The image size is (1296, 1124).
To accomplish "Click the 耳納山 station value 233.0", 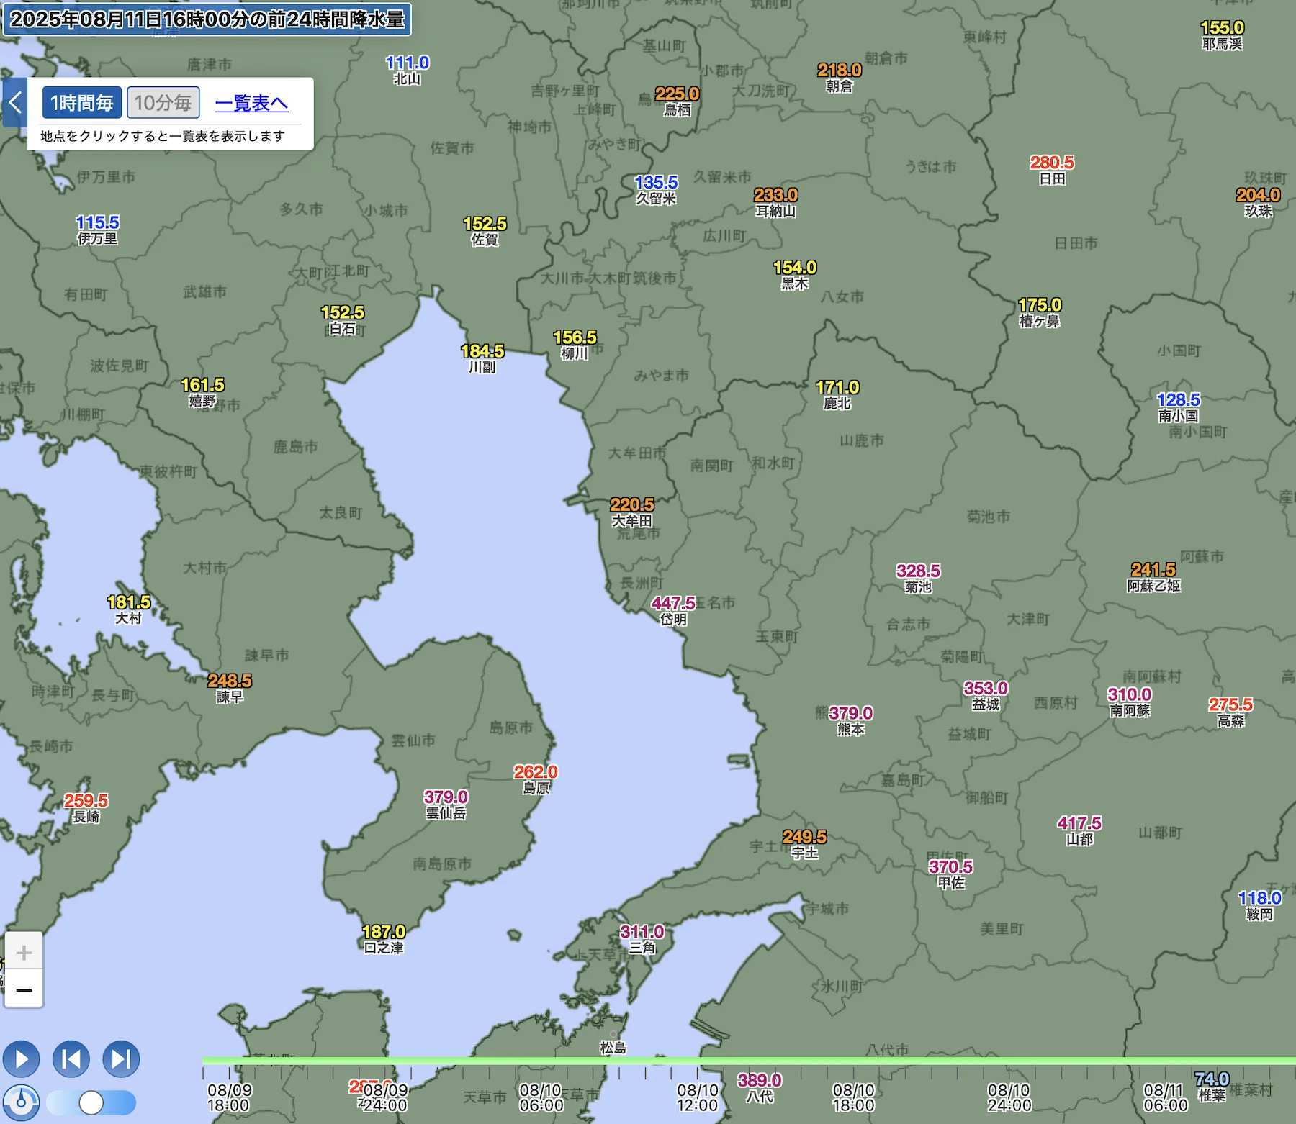I will coord(775,195).
